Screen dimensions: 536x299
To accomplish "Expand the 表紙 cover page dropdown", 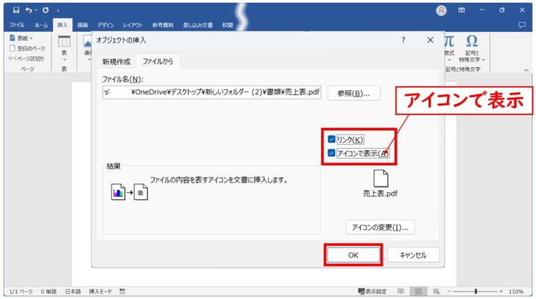I will (30, 38).
